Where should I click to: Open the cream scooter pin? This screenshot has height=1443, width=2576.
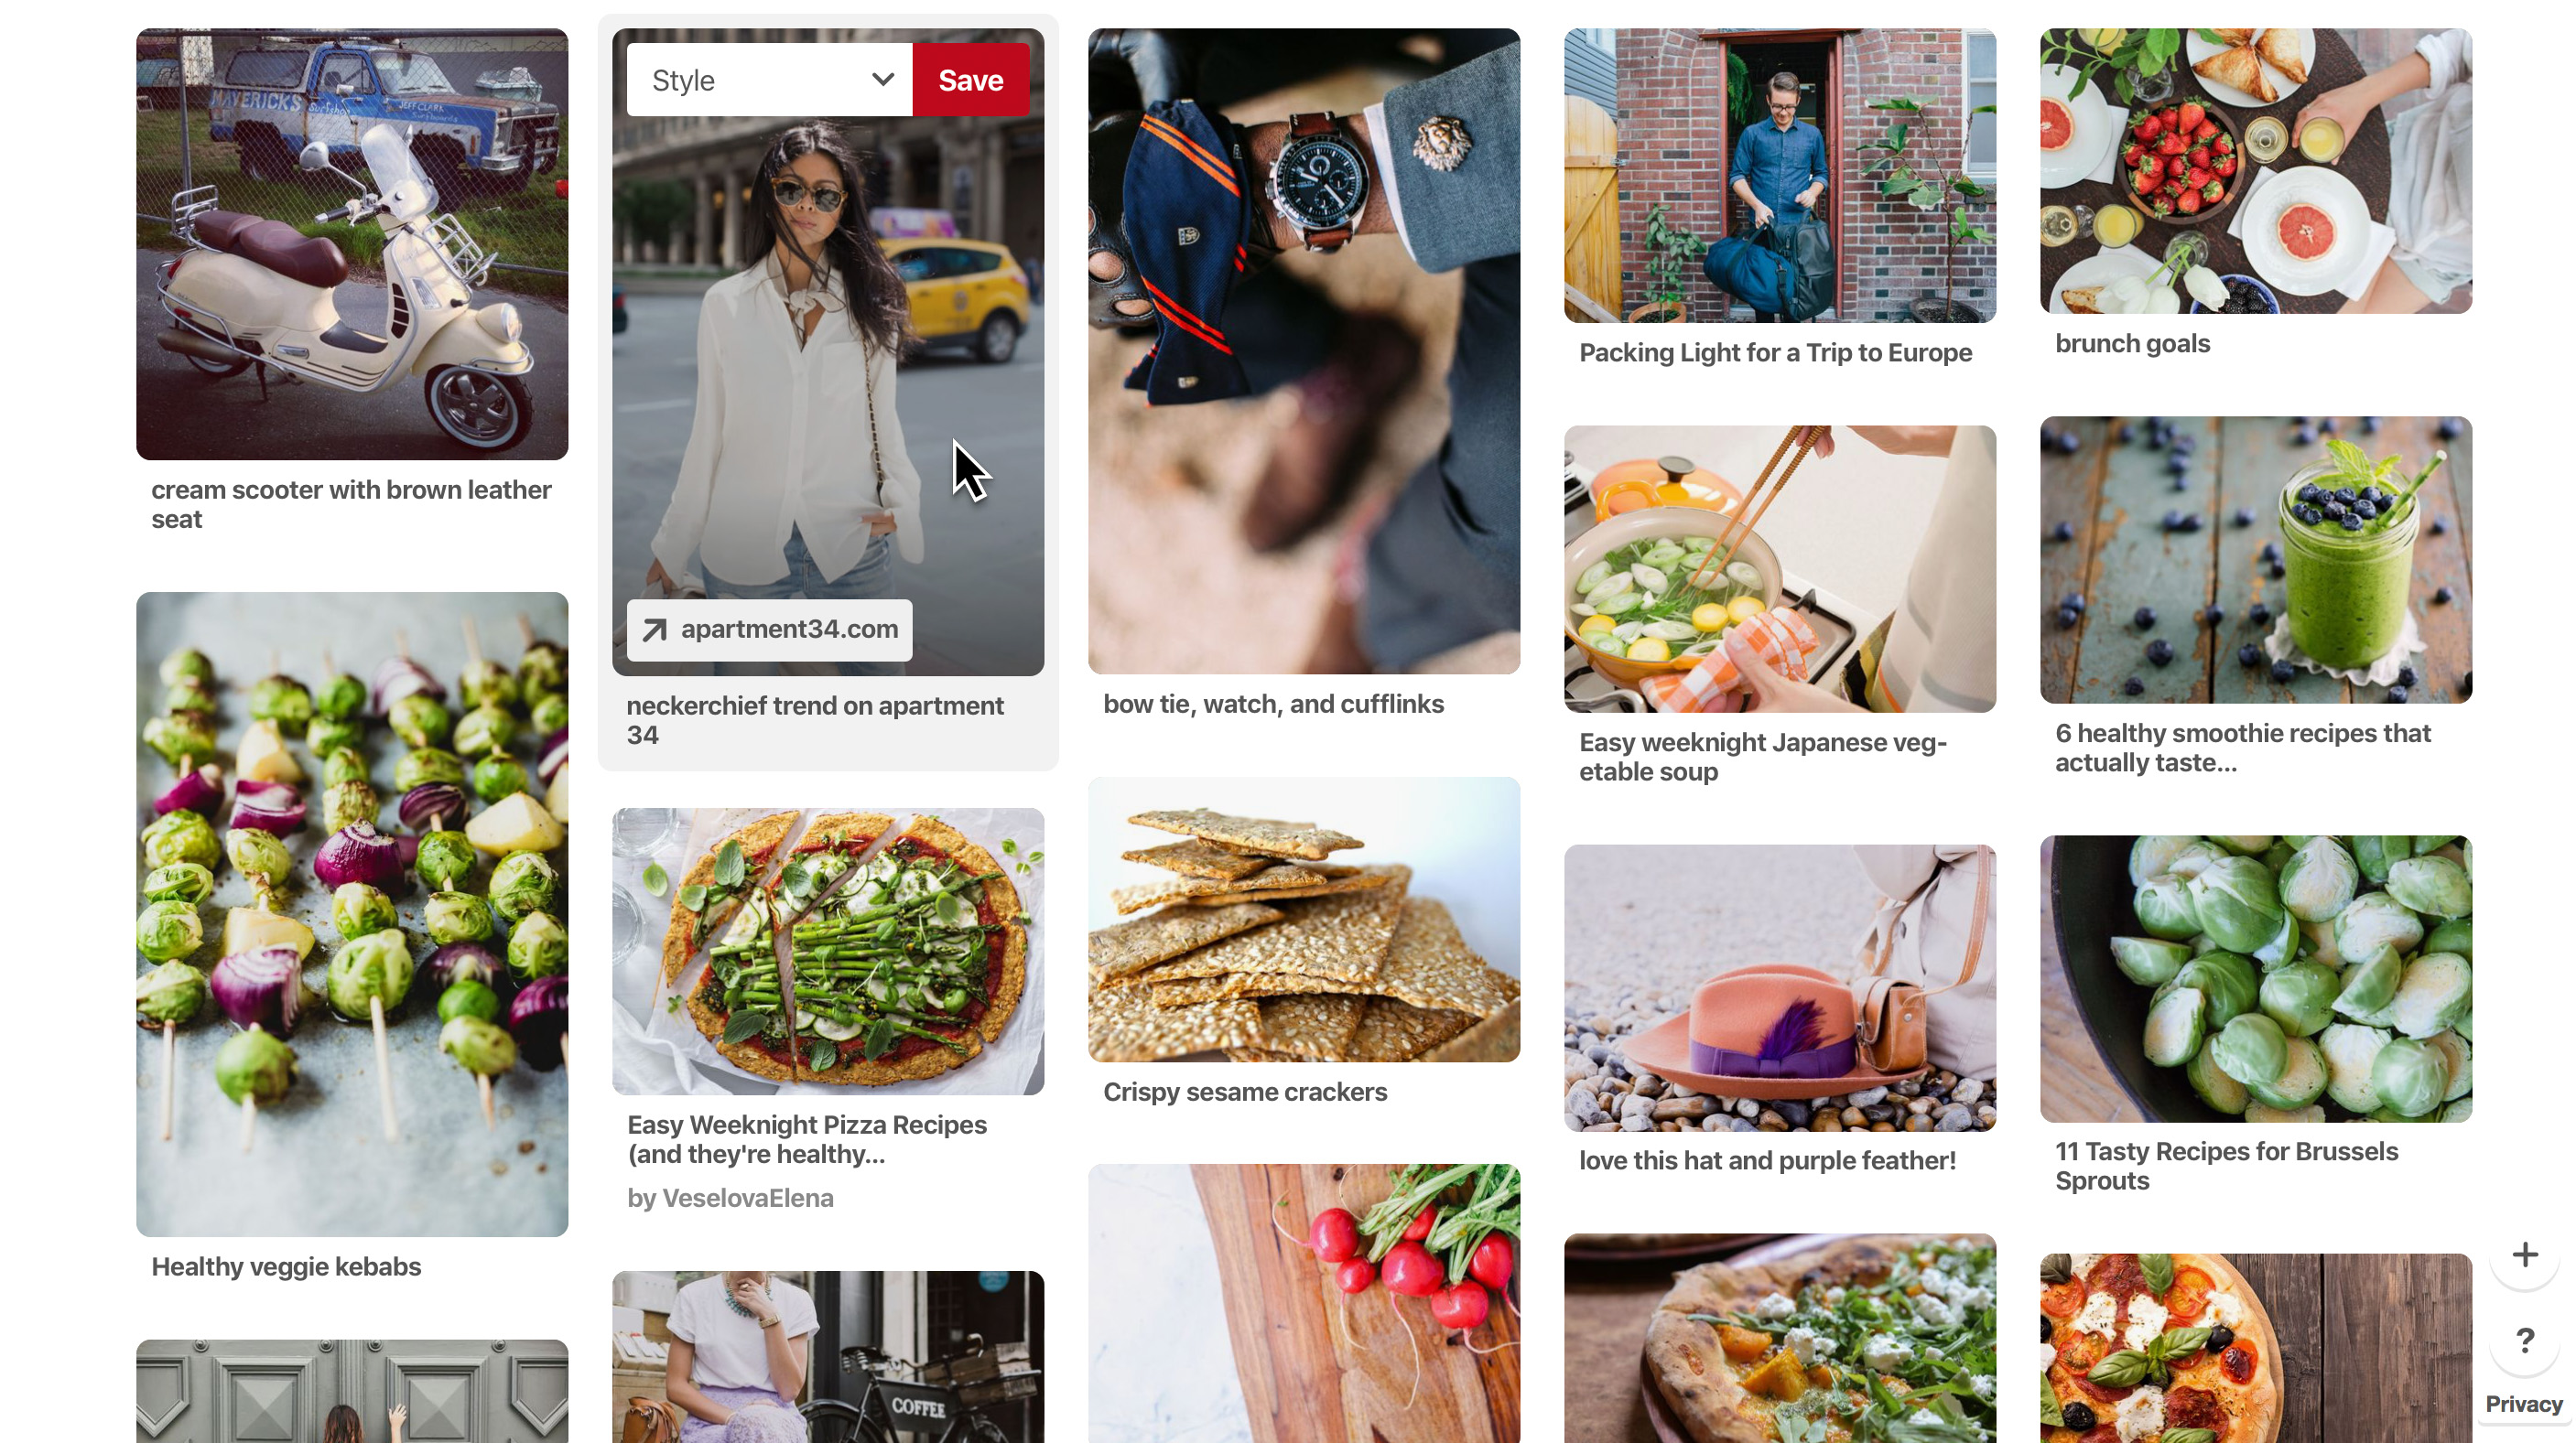click(x=354, y=242)
